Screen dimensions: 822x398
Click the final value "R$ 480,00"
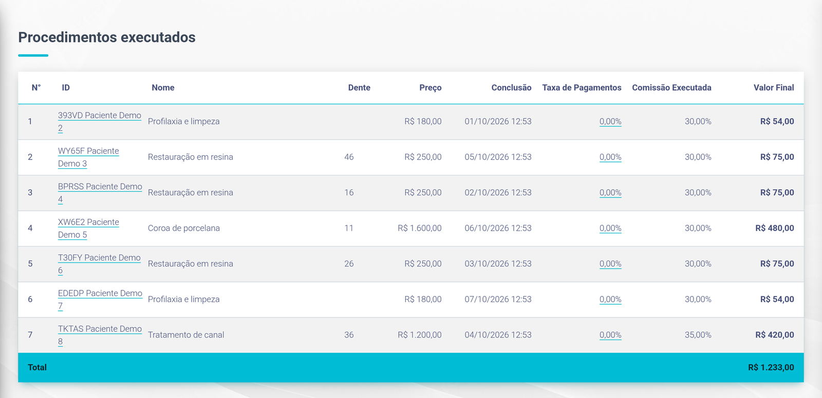(775, 228)
